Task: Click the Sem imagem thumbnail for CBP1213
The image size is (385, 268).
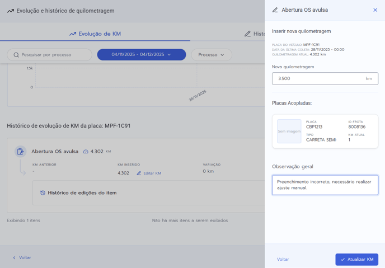Action: click(x=289, y=131)
